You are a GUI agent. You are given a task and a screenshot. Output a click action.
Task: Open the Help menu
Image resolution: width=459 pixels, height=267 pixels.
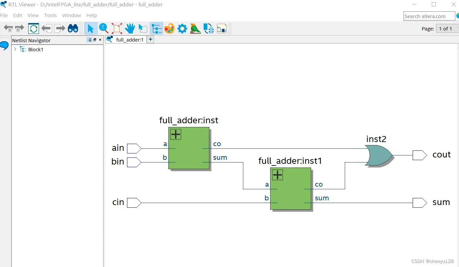(92, 15)
